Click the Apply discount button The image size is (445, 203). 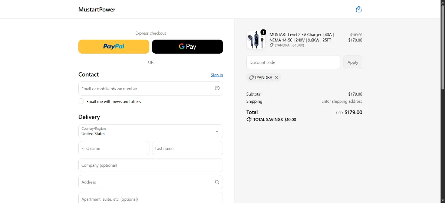353,62
